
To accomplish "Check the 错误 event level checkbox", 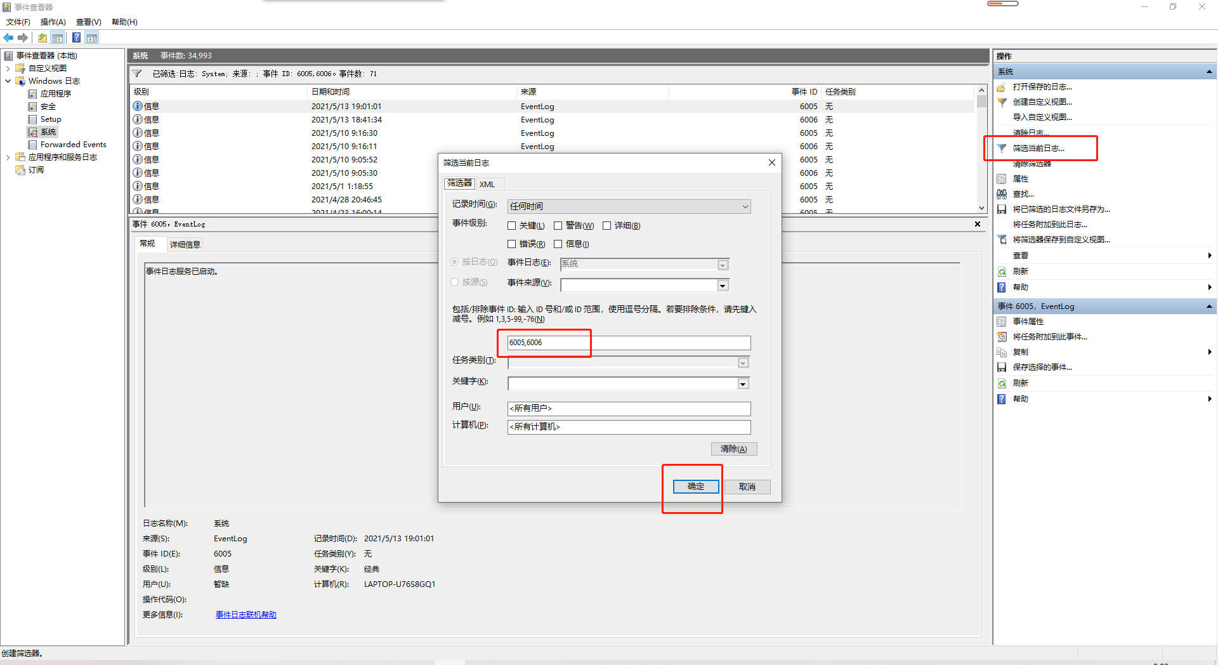I will pos(512,244).
